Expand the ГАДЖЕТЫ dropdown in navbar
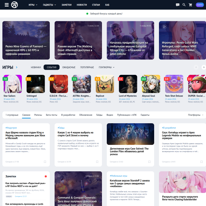 pyautogui.click(x=49, y=5)
